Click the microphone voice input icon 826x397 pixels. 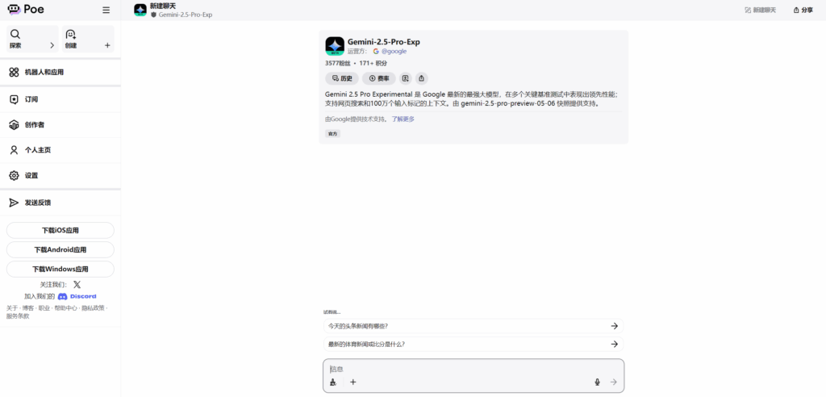(x=598, y=382)
